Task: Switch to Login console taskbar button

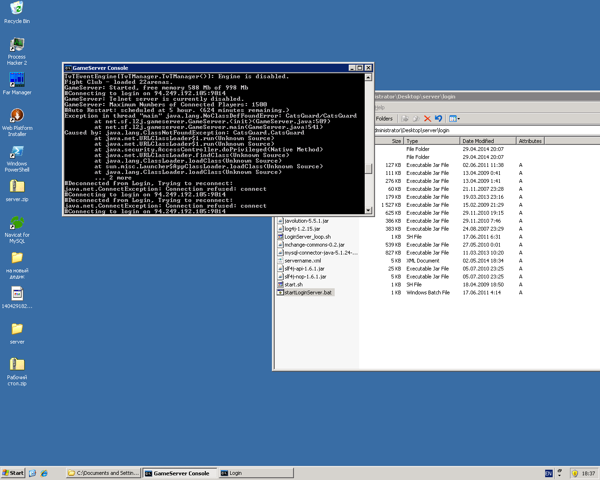Action: pos(256,473)
